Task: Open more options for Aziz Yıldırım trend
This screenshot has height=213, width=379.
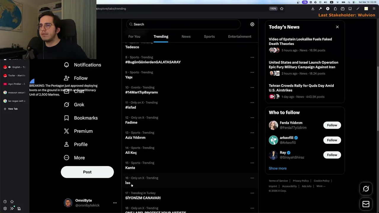Action: [x=252, y=133]
